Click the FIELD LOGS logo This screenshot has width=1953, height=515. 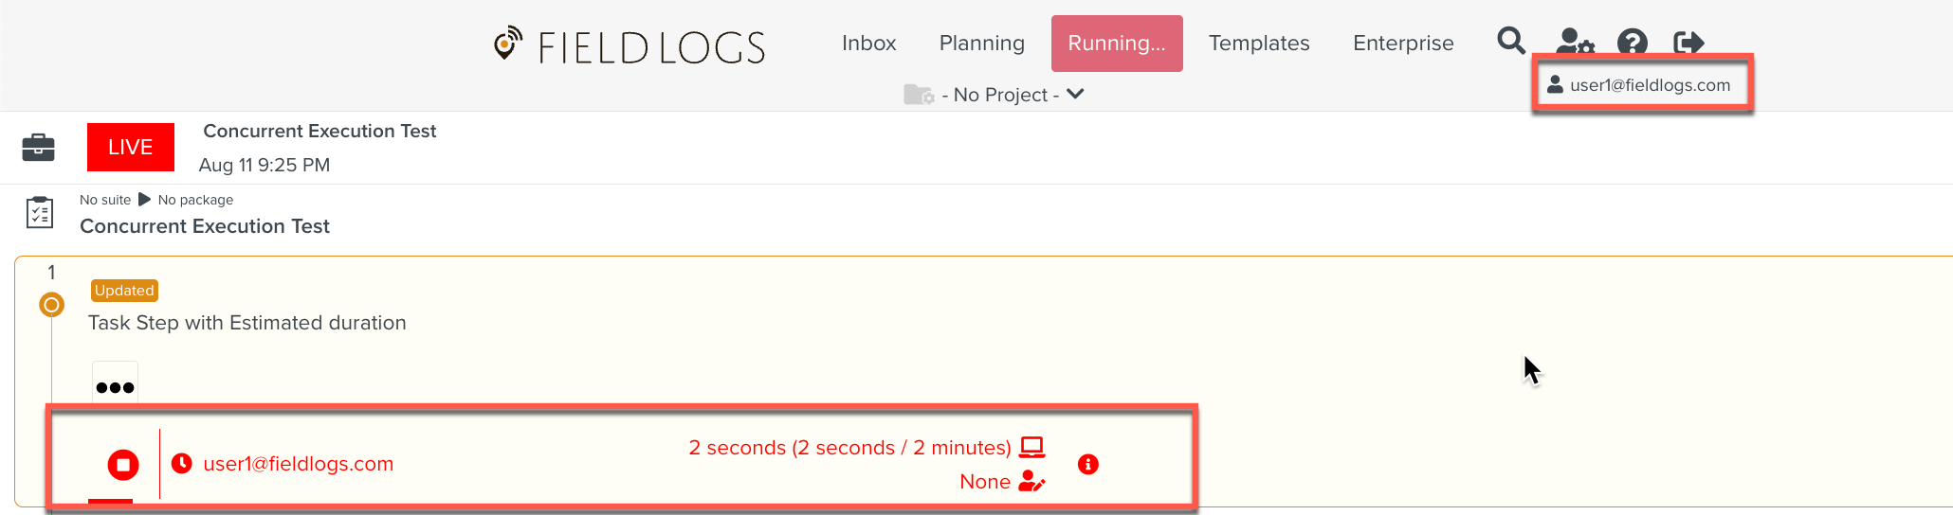pos(630,46)
